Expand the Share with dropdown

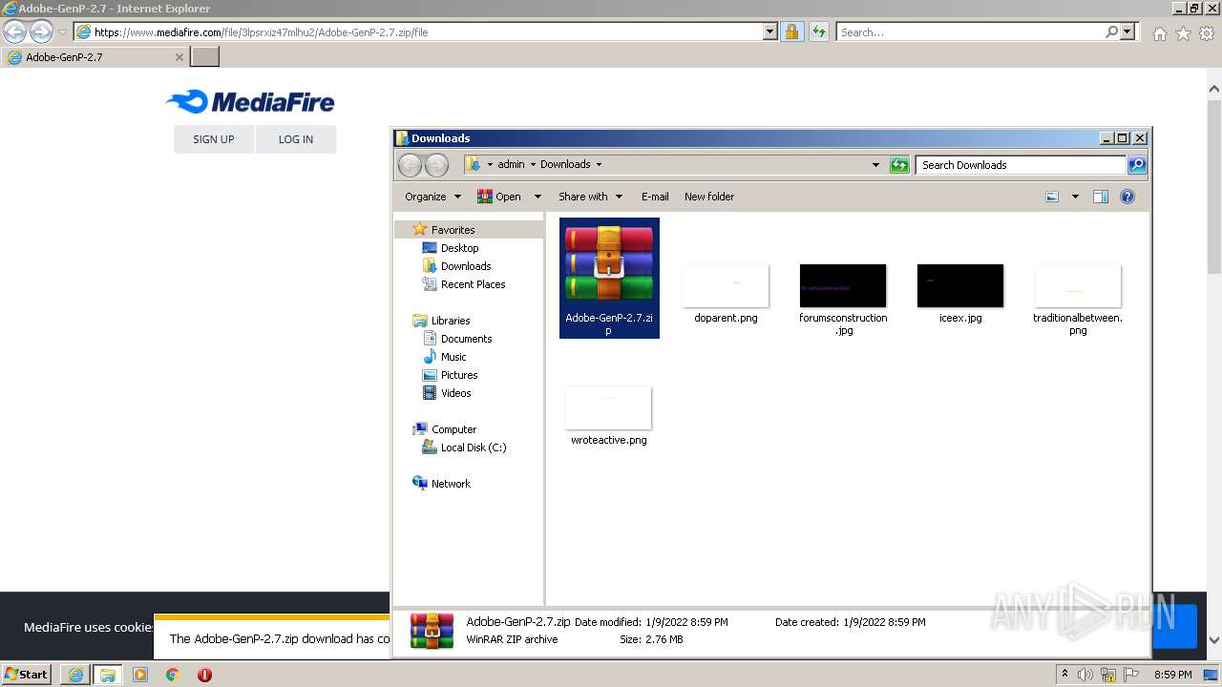(619, 197)
